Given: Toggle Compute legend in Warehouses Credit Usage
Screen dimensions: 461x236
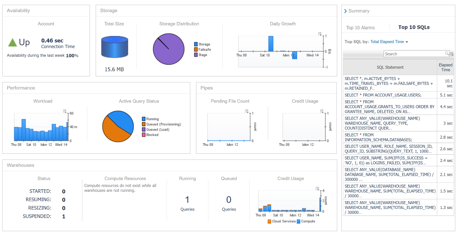Looking at the screenshot, I should click(306, 221).
